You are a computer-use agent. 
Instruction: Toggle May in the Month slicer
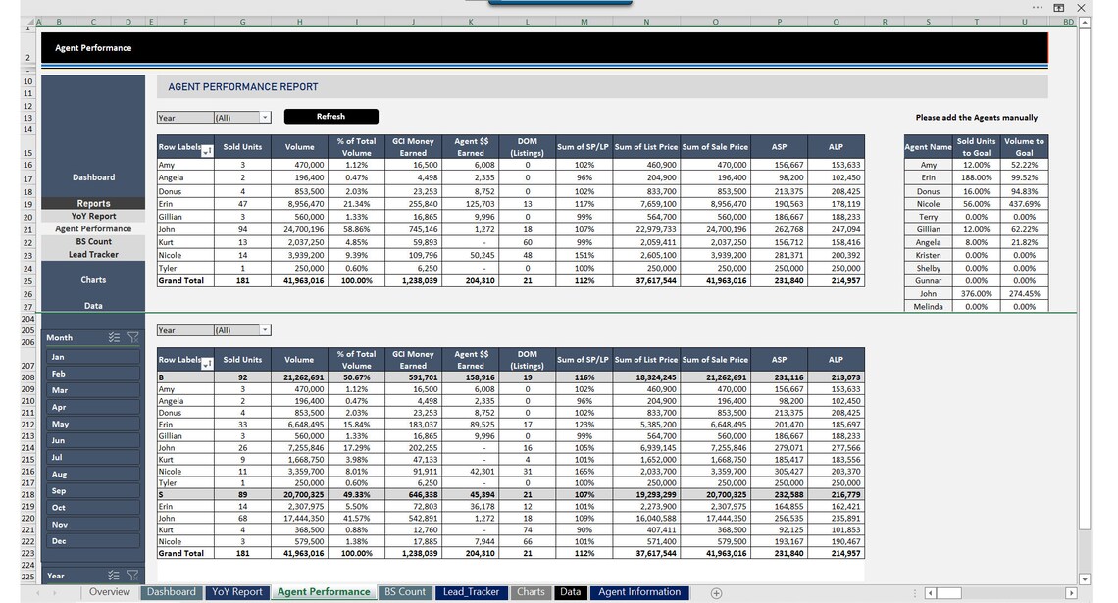coord(91,424)
